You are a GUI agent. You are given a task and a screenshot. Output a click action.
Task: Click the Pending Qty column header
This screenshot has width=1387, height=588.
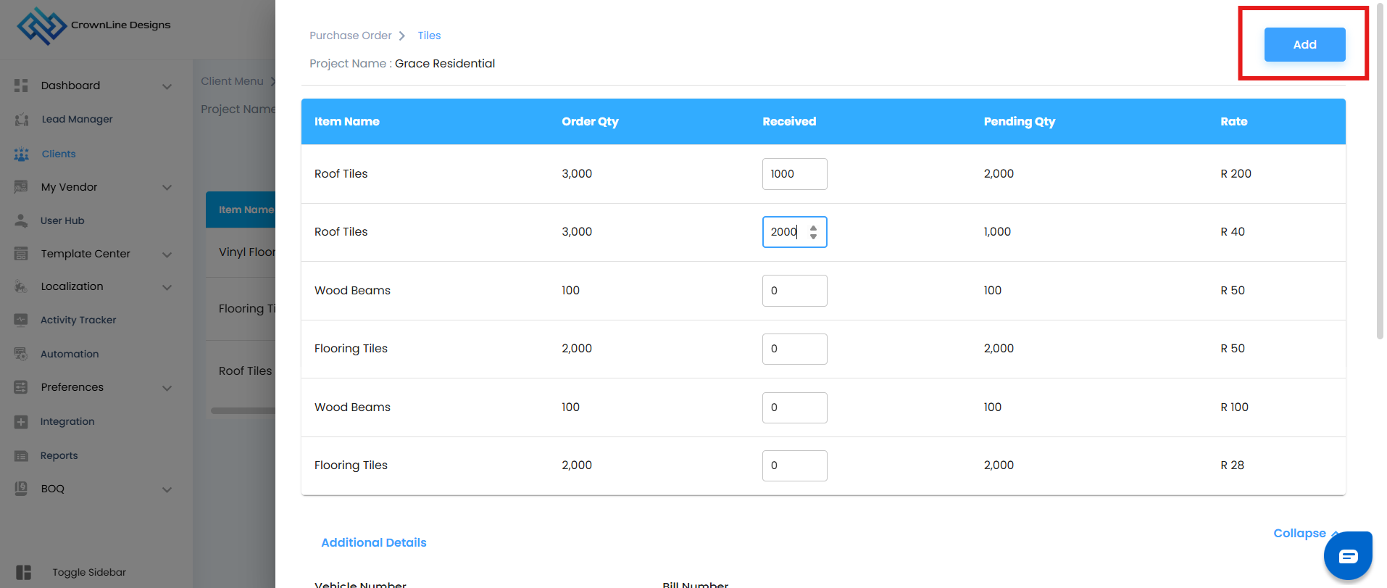click(1019, 122)
